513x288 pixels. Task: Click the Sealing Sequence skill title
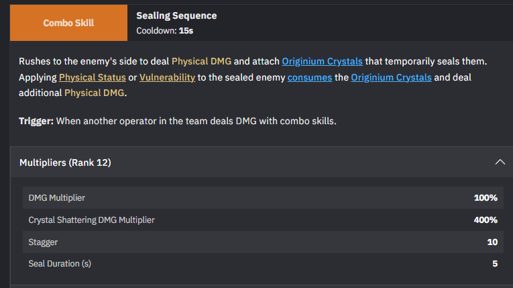click(176, 15)
